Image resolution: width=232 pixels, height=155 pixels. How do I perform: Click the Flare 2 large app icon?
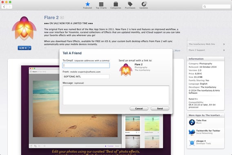(x=24, y=28)
